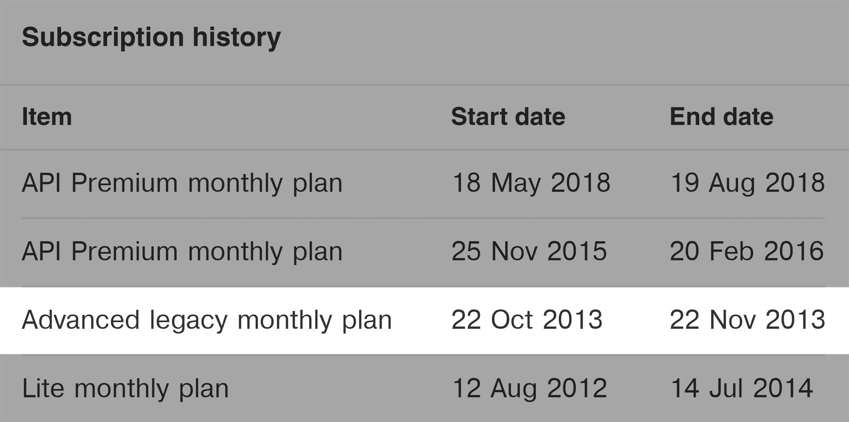This screenshot has height=422, width=849.
Task: Click the Start date column header
Action: coord(508,117)
